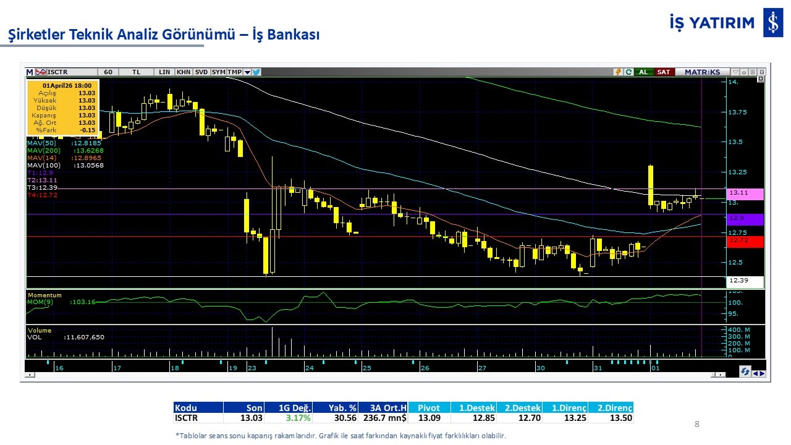Open the chart icon beside ISCTR
The image size is (791, 445).
(x=41, y=72)
